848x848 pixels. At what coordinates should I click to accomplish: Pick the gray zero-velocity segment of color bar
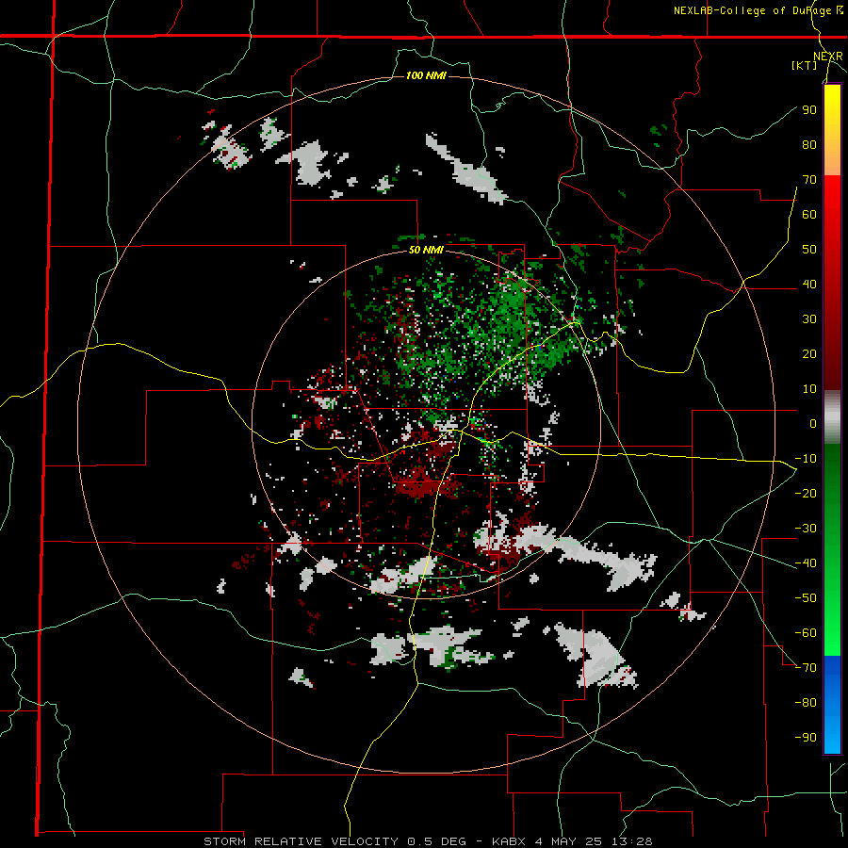(x=832, y=417)
